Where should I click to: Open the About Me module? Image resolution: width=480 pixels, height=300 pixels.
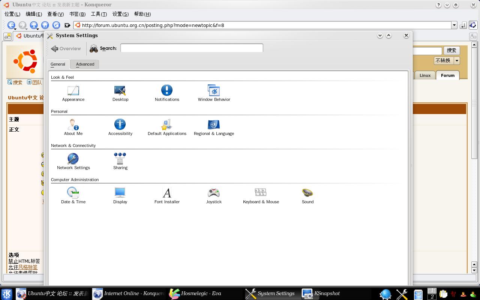coord(73,127)
